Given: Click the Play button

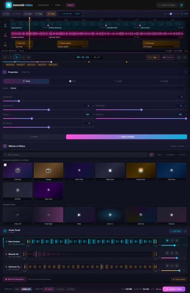Looking at the screenshot, I should pos(17,57).
